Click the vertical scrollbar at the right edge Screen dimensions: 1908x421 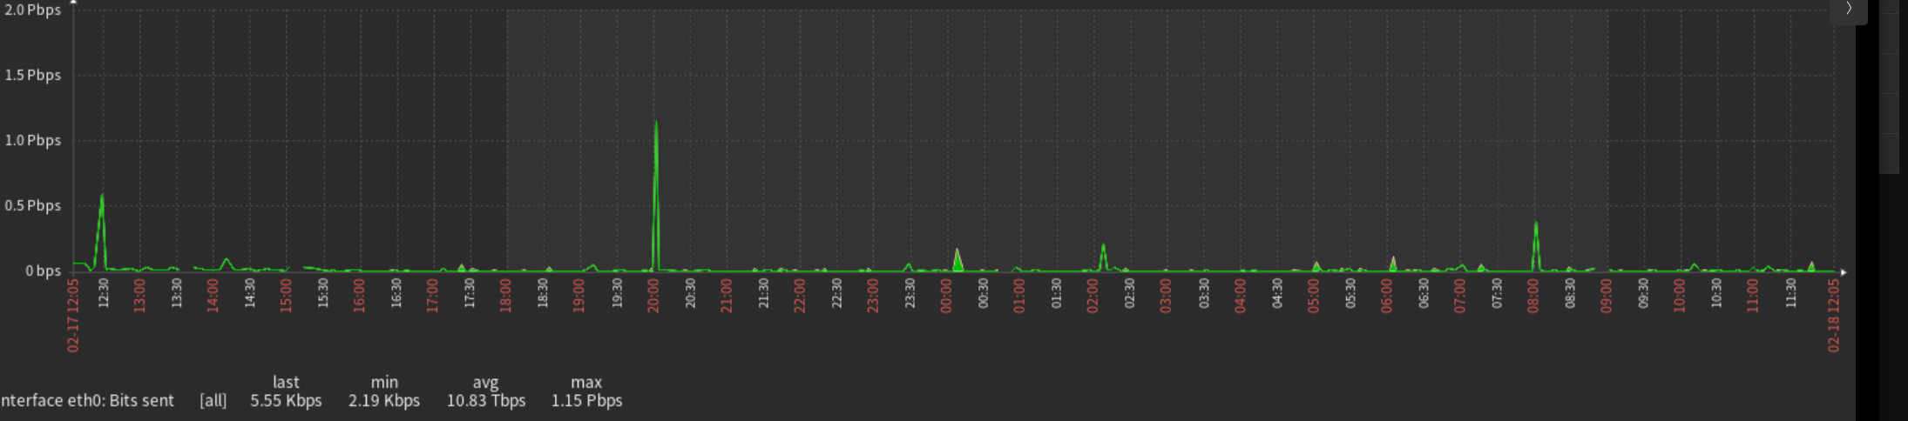[x=1889, y=87]
